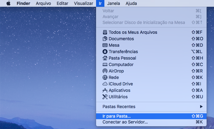Select Pastas Recentes label
This screenshot has height=129, width=214.
pyautogui.click(x=119, y=107)
